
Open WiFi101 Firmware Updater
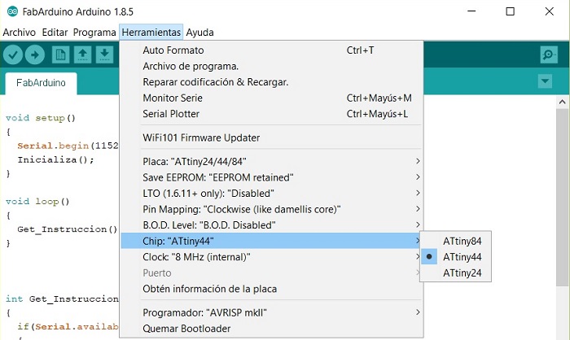(201, 137)
